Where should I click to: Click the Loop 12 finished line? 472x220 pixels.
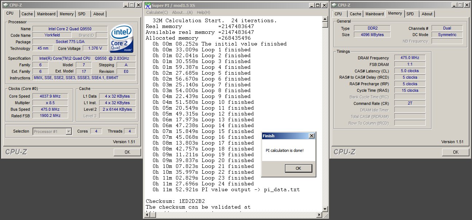coord(203,114)
